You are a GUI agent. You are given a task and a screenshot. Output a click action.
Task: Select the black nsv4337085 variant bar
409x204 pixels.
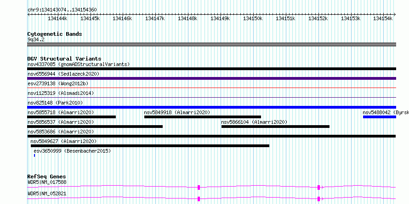coord(211,69)
